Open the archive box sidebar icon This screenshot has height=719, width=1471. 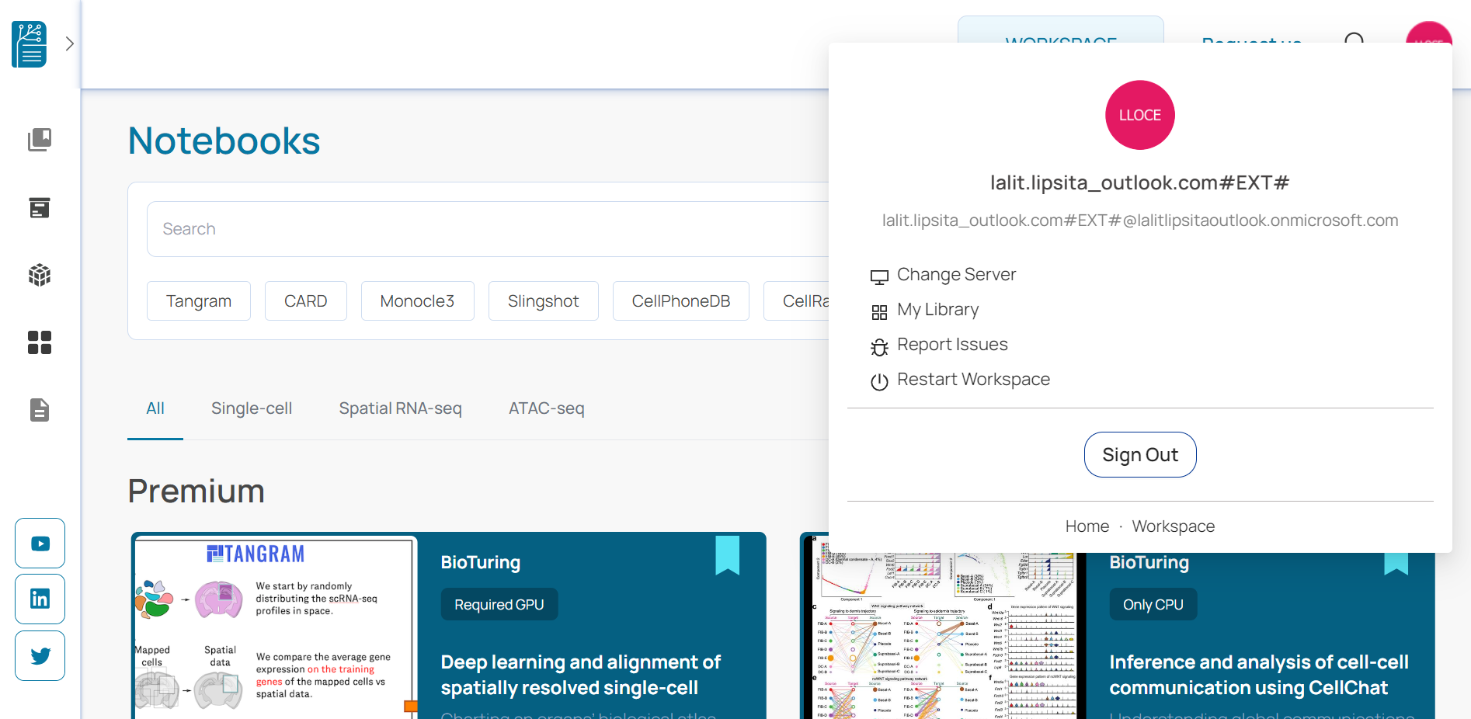40,207
